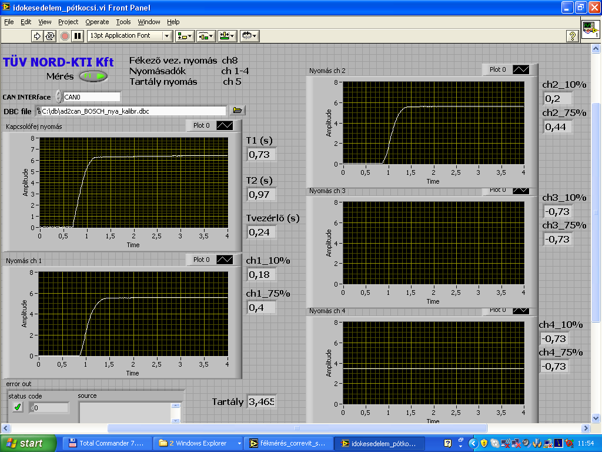The width and height of the screenshot is (602, 452).
Task: Click the vertical scrollbar down arrow
Action: (596, 418)
